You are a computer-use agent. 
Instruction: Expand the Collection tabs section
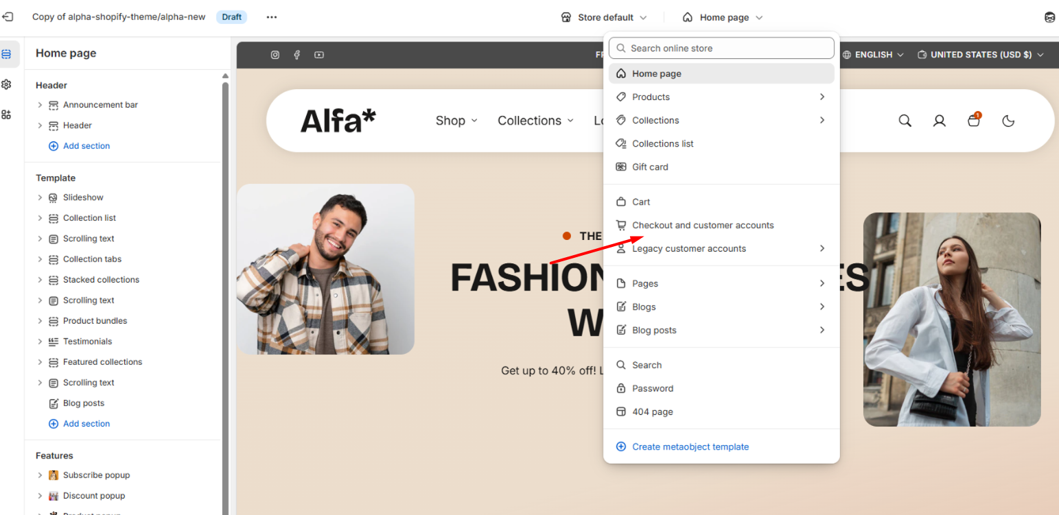tap(40, 259)
